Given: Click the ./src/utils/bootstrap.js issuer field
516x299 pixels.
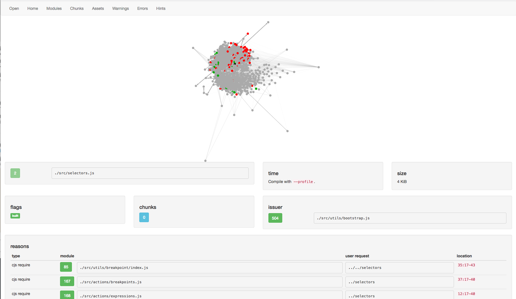Looking at the screenshot, I should pos(410,218).
